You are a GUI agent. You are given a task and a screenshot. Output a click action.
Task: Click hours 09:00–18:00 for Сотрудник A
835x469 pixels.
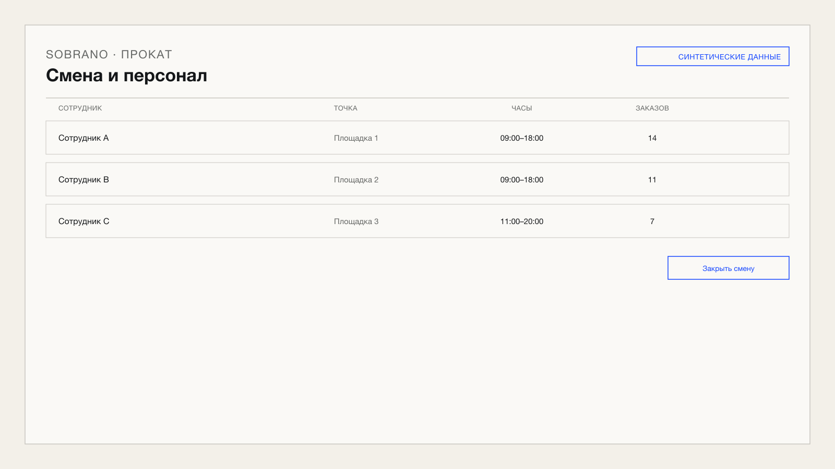(522, 138)
